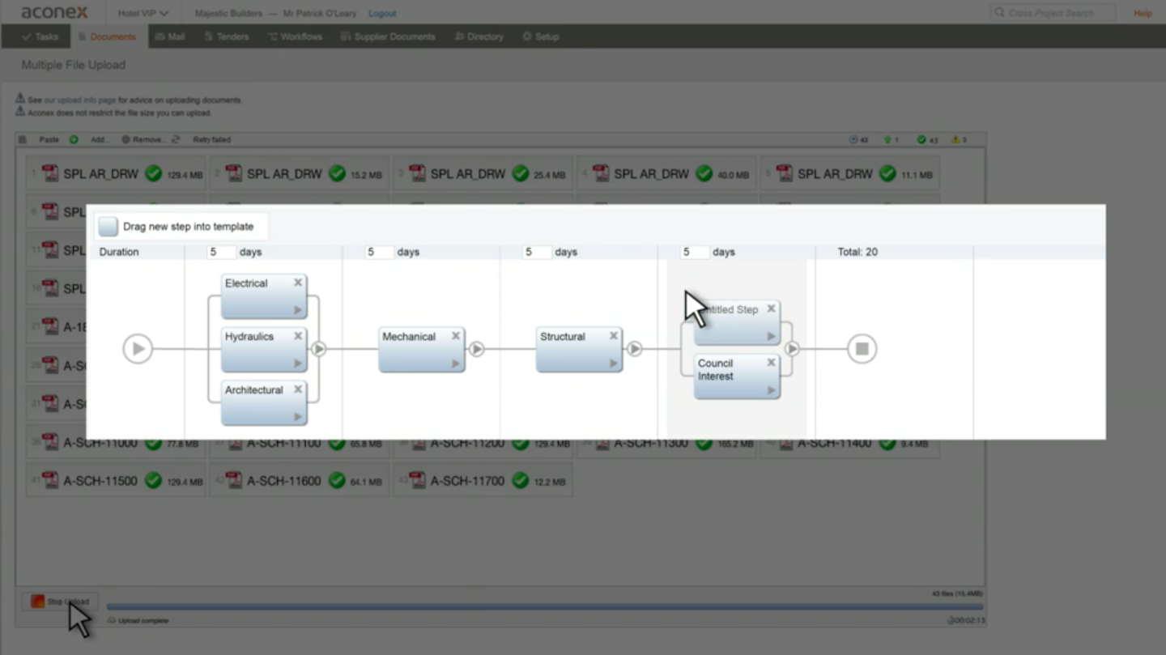
Task: Click the arrow icon inside the Mechanical step
Action: (456, 364)
